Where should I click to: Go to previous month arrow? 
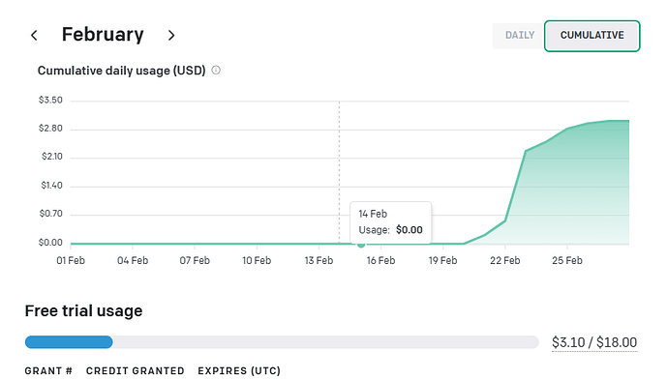(x=34, y=36)
